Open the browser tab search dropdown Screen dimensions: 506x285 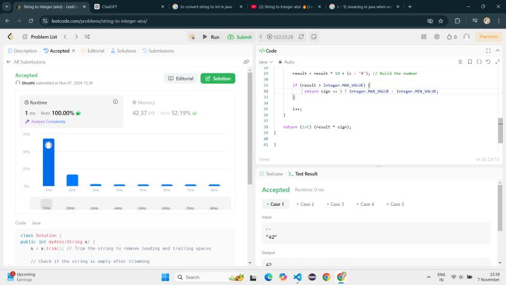6,6
